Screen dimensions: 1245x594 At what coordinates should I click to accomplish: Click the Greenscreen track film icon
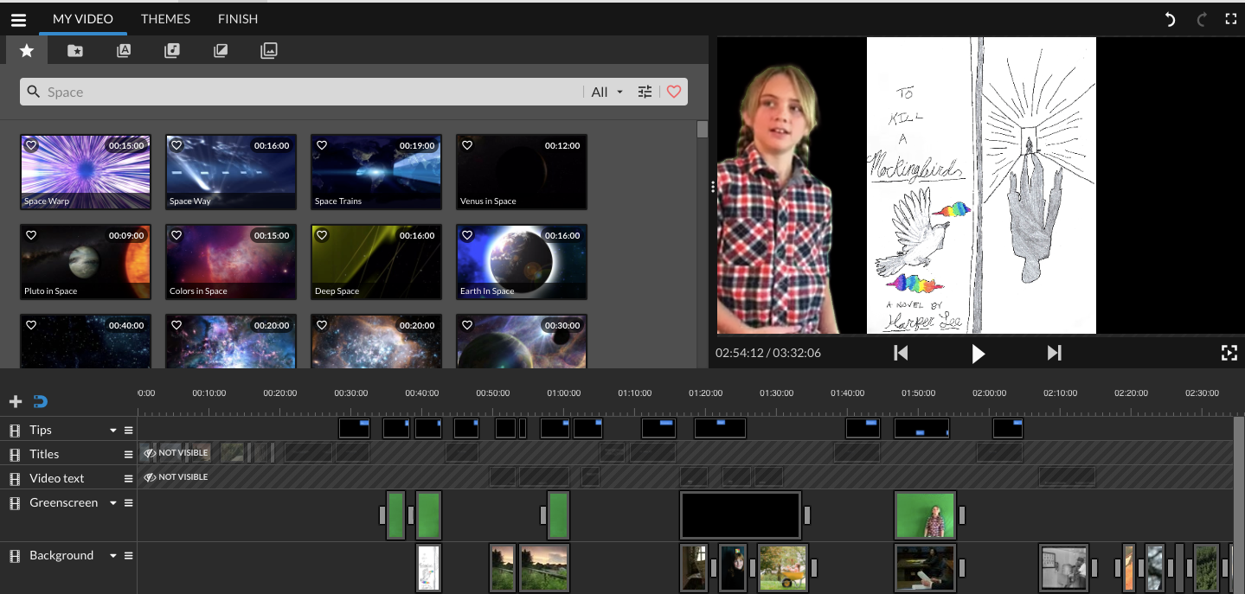(15, 502)
